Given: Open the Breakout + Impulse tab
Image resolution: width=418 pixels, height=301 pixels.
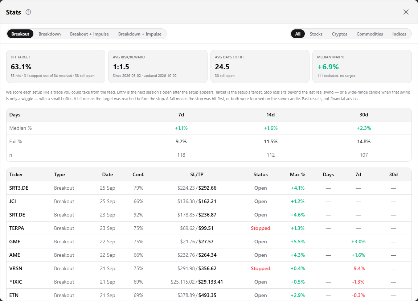Looking at the screenshot, I should pyautogui.click(x=89, y=34).
